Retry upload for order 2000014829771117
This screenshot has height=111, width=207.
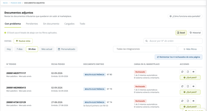[x=182, y=72]
